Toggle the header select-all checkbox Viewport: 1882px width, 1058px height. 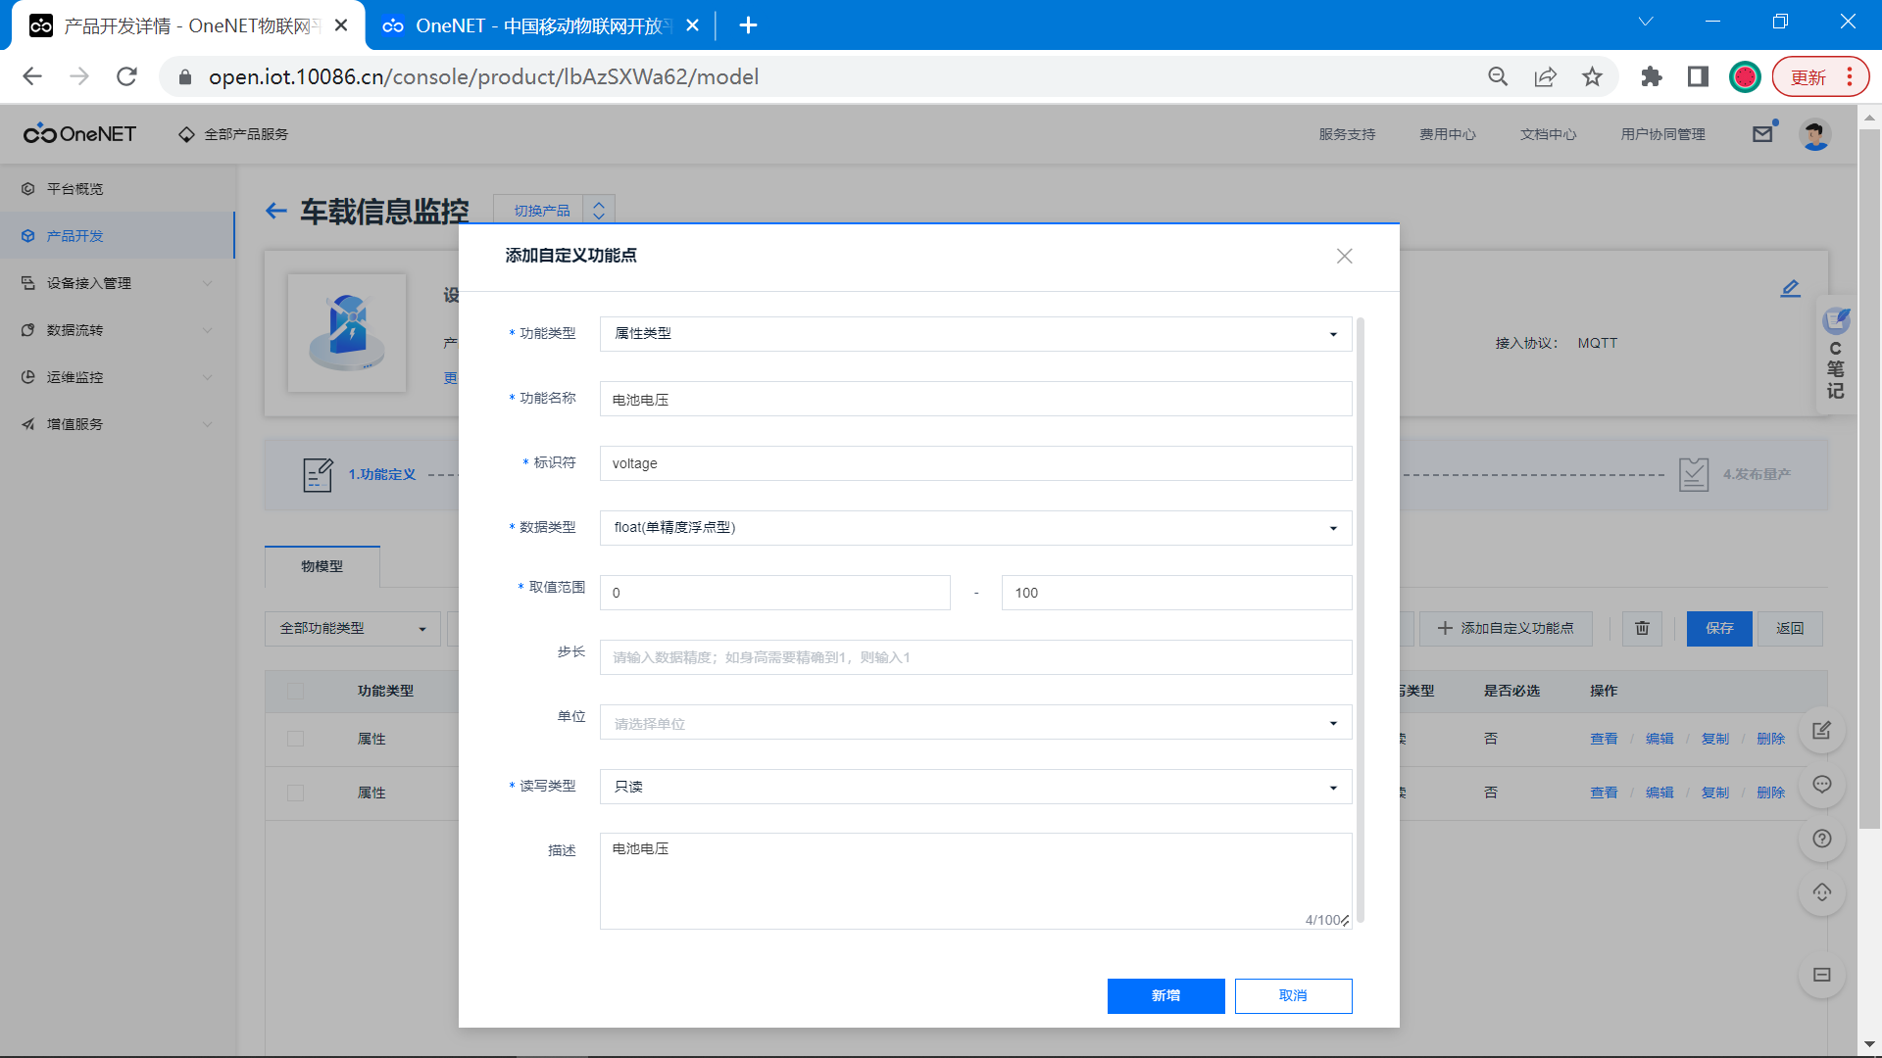[295, 691]
